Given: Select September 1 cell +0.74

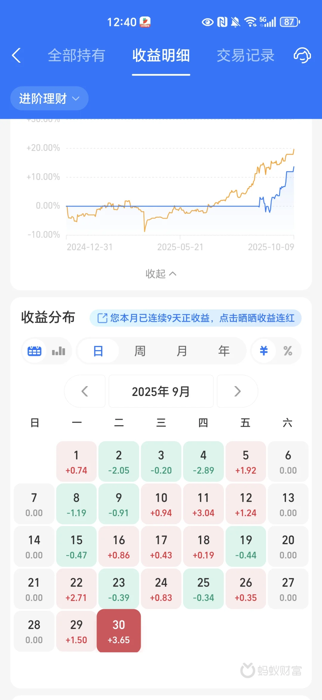Looking at the screenshot, I should (76, 461).
